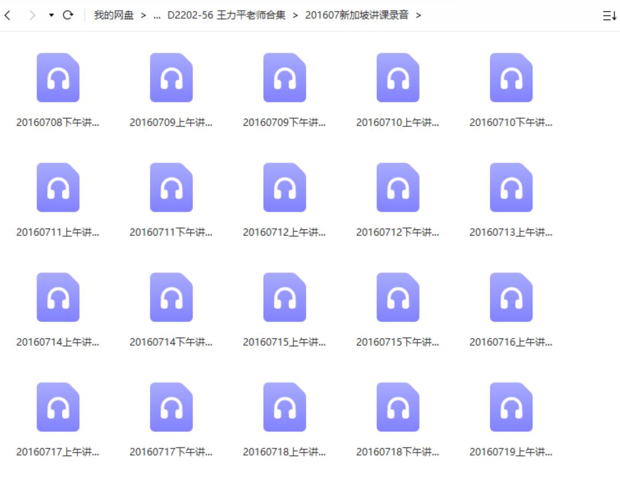Open the 20160710下午讲 recording
620x477 pixels.
511,77
